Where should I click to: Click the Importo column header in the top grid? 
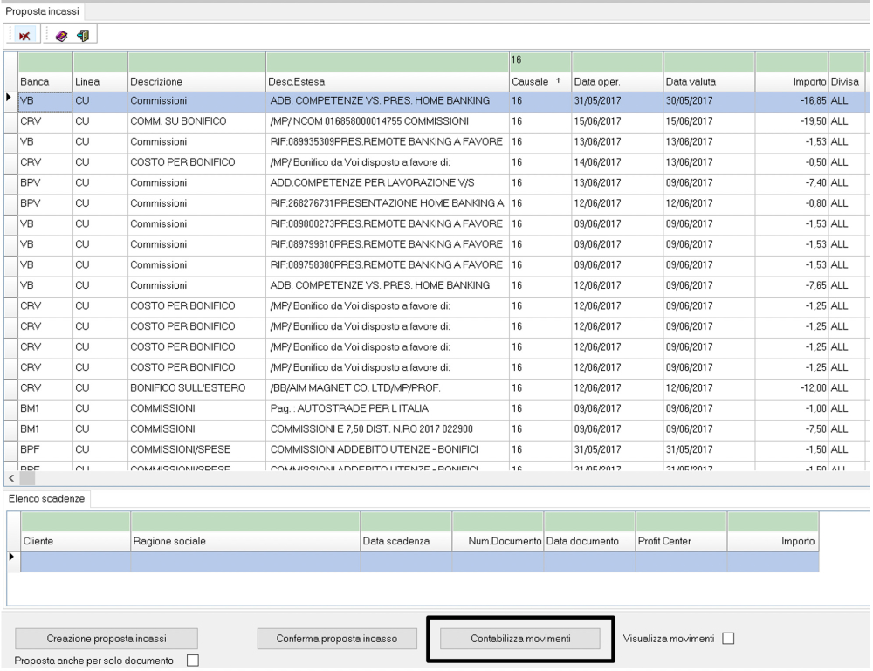click(789, 81)
